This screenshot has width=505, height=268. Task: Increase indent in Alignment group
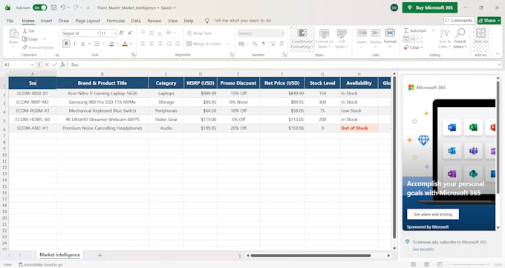pos(177,44)
